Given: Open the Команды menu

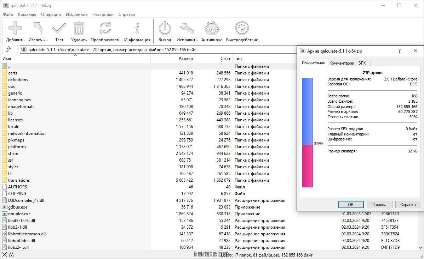Looking at the screenshot, I should [27, 14].
